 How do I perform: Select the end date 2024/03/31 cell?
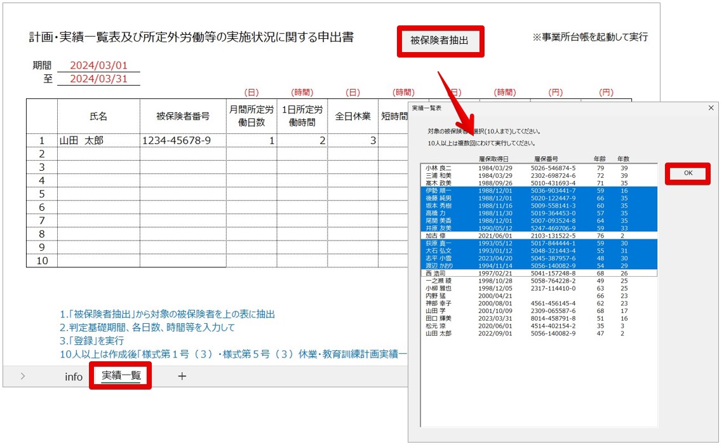click(x=98, y=79)
